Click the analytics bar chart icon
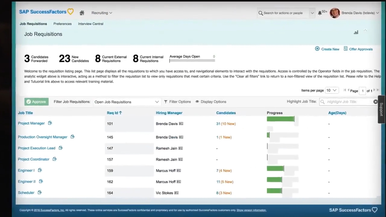The height and width of the screenshot is (217, 386). (x=356, y=32)
